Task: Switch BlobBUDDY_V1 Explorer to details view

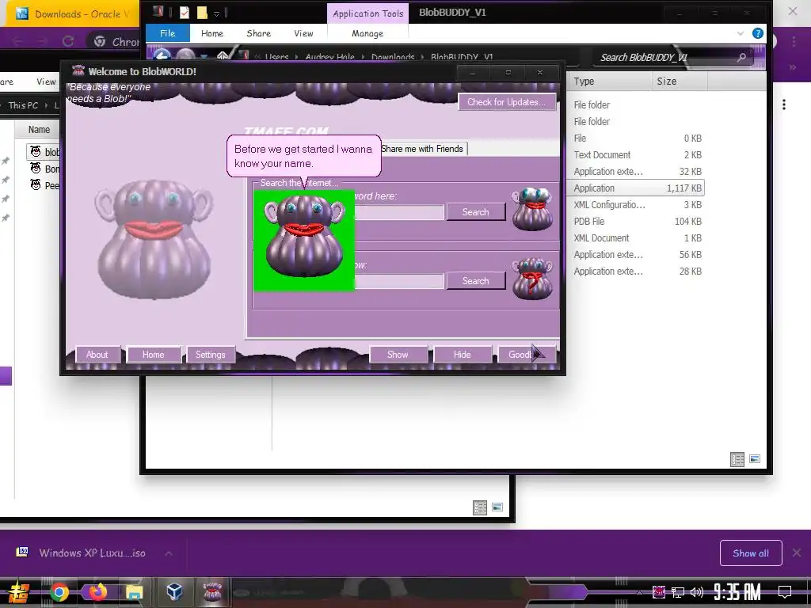Action: click(x=737, y=459)
